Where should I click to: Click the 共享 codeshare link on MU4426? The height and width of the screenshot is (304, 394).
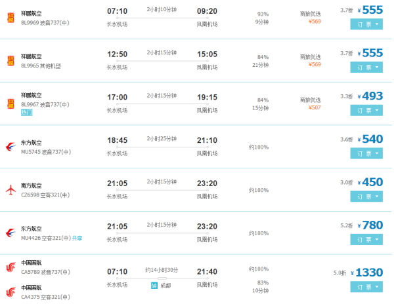[77, 238]
